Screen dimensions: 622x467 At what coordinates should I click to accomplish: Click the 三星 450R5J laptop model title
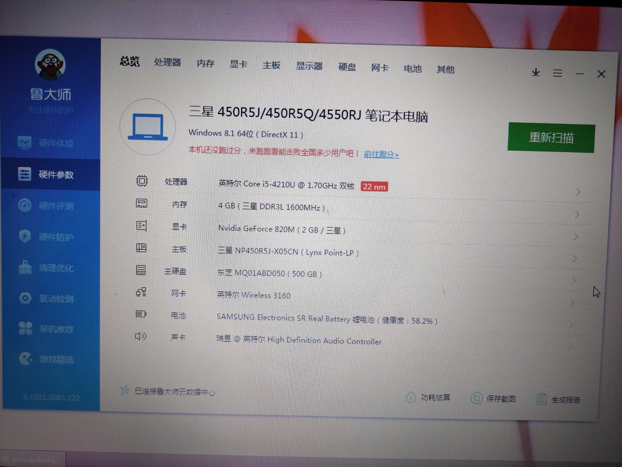[x=308, y=114]
